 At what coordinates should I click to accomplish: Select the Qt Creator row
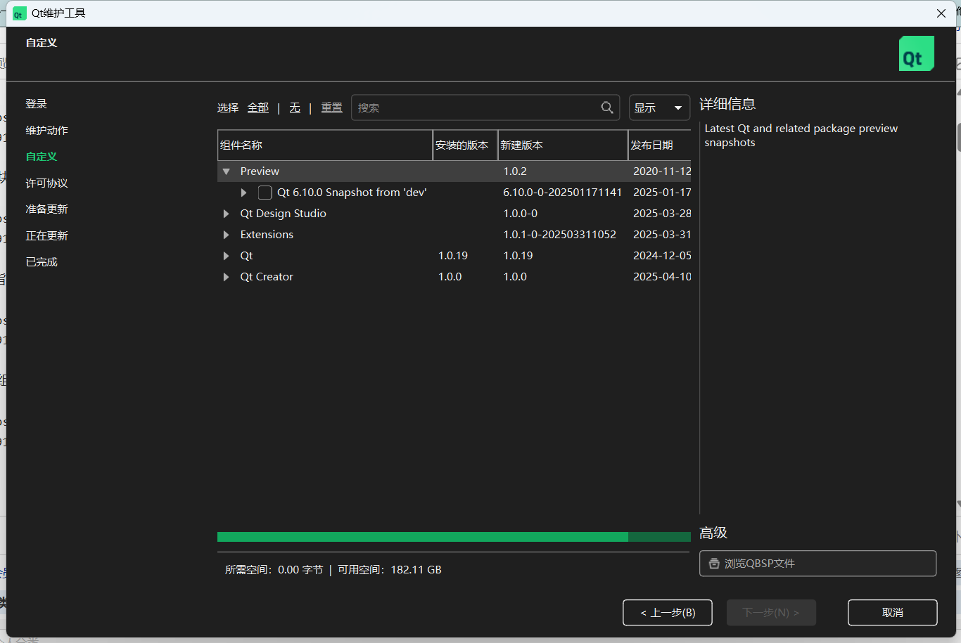coord(454,277)
